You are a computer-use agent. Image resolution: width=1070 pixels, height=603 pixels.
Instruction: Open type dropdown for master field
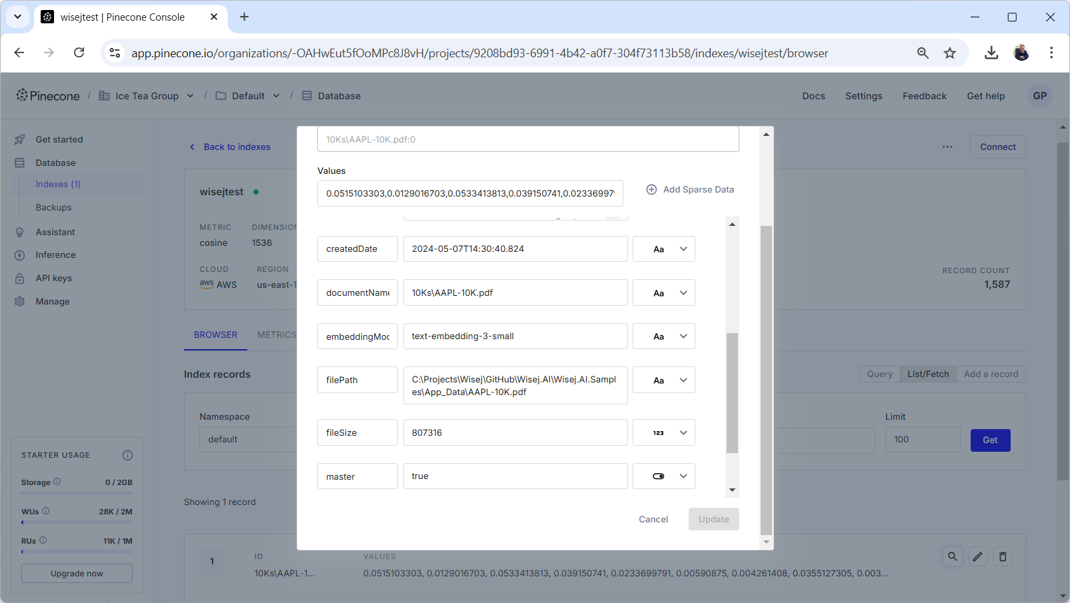664,476
